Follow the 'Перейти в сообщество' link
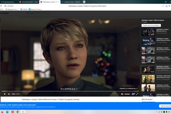 pyautogui.click(x=128, y=88)
